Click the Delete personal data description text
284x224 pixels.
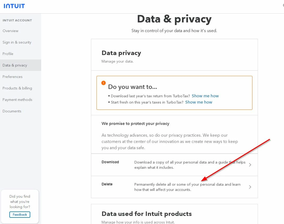tap(187, 187)
